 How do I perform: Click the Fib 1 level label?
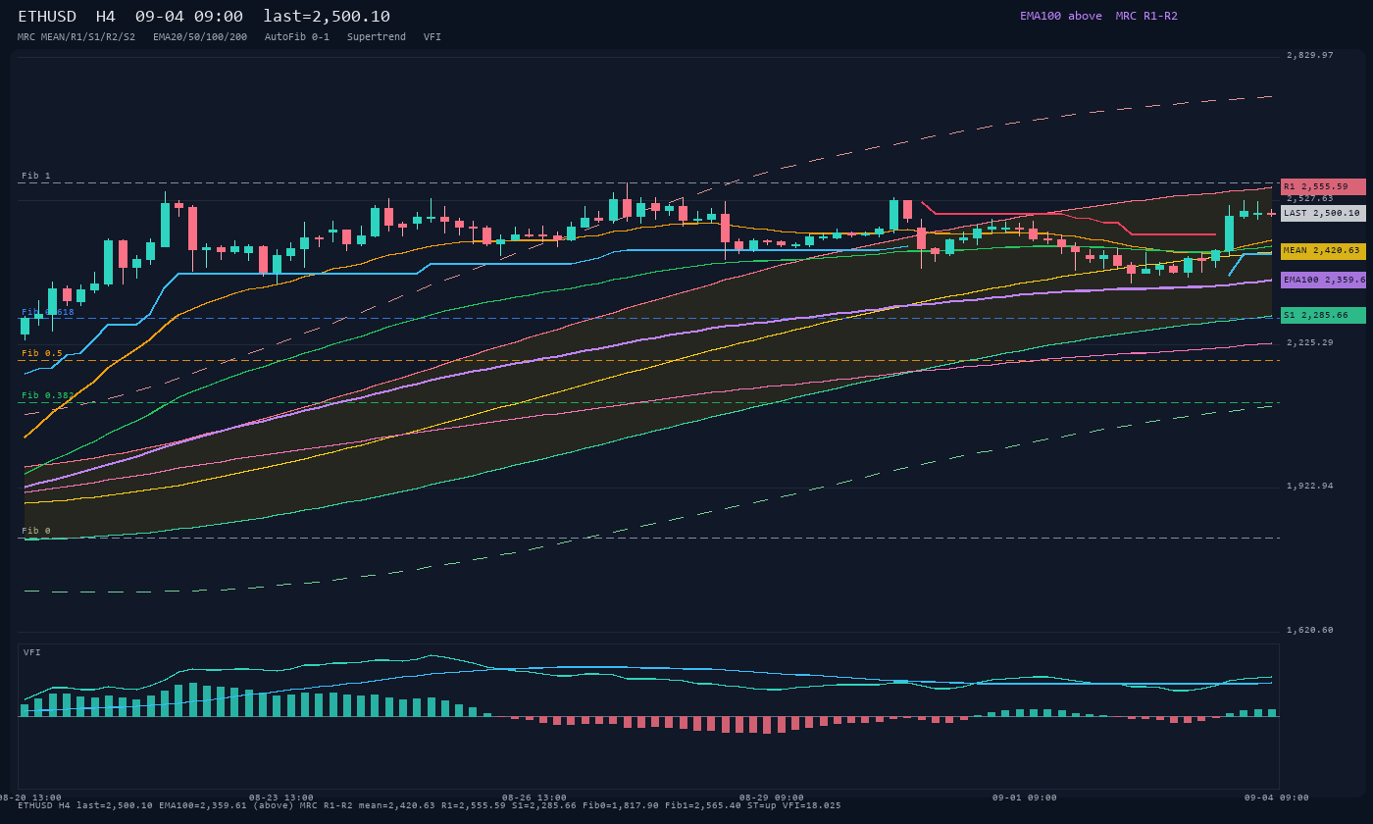click(36, 177)
